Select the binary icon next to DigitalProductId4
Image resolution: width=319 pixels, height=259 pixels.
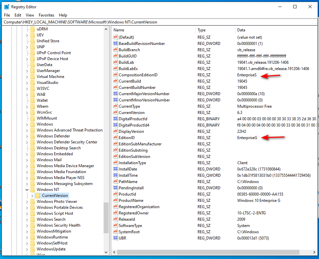click(115, 125)
